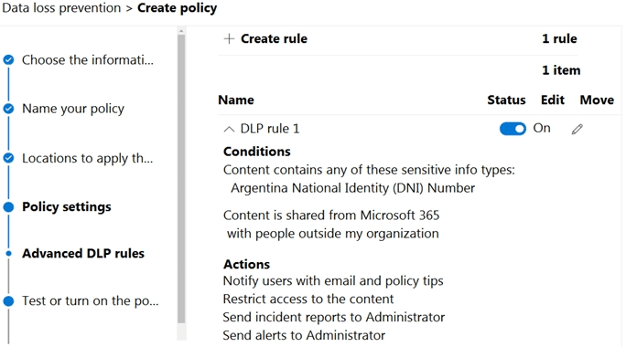
Task: Click the Status column header
Action: (x=506, y=100)
